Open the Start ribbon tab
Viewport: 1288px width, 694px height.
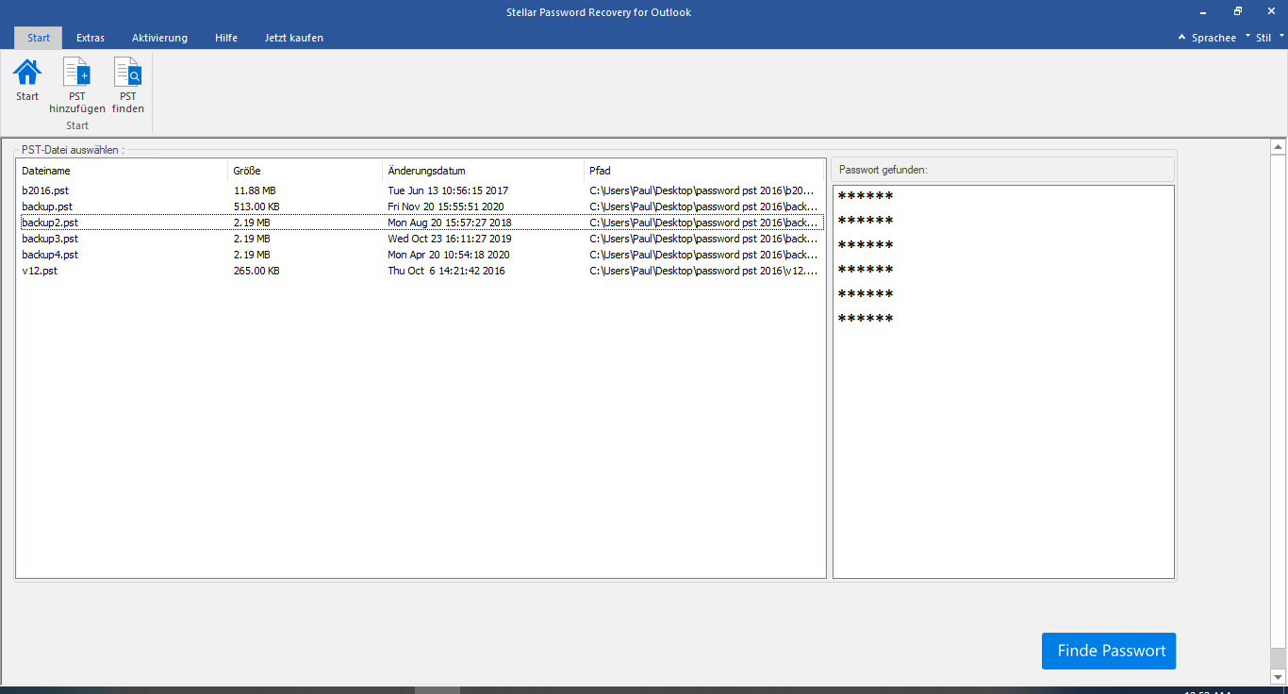point(39,38)
